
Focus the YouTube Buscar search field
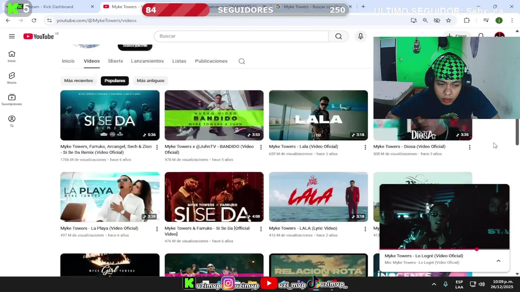pos(241,36)
